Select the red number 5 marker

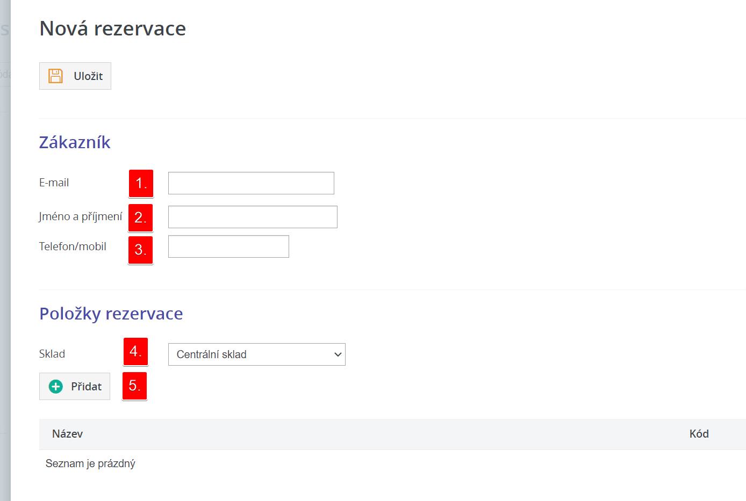[134, 386]
